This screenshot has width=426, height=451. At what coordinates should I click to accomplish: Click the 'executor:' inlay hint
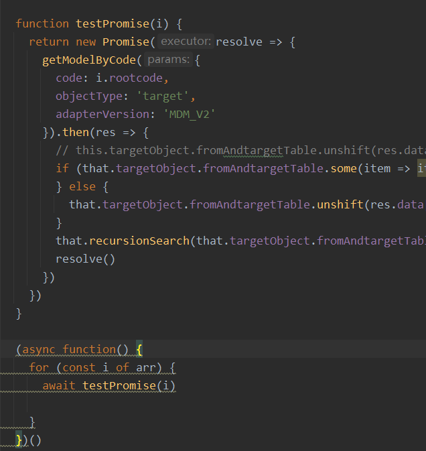186,42
